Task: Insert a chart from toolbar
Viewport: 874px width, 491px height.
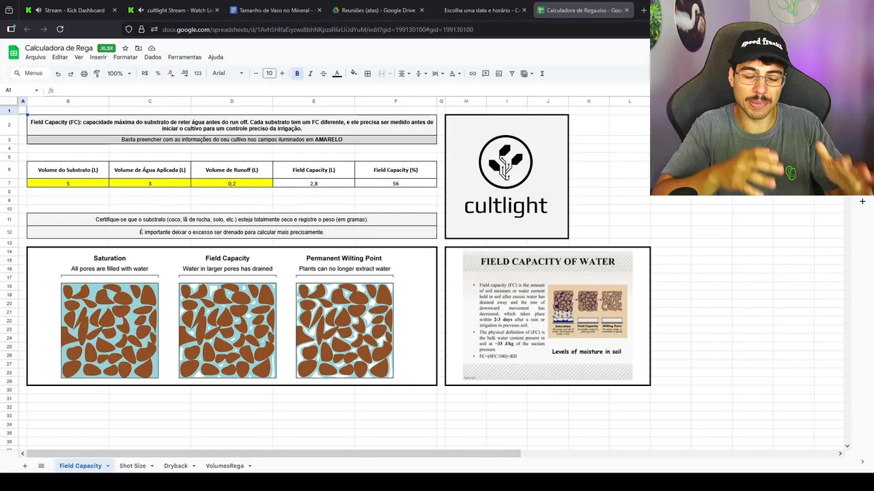Action: pyautogui.click(x=498, y=74)
